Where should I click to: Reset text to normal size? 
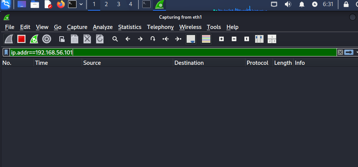pyautogui.click(x=247, y=39)
